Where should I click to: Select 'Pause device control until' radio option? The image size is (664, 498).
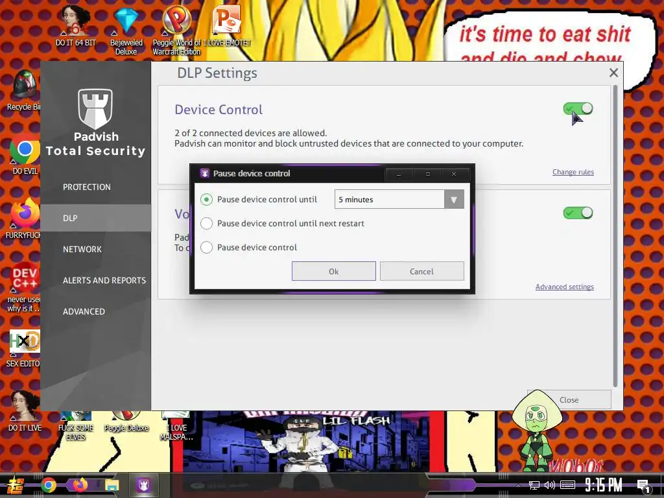(x=207, y=200)
